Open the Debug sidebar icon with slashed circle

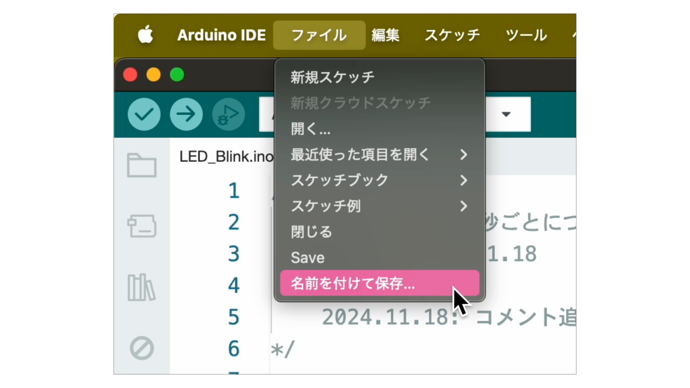click(x=141, y=349)
